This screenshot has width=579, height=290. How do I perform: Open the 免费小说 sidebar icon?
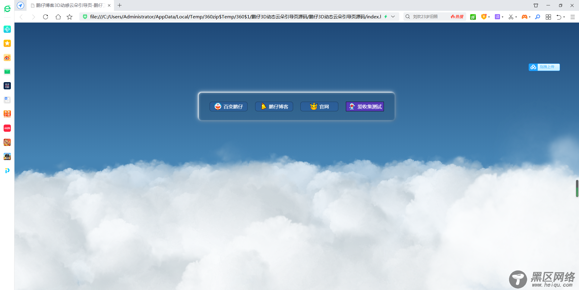click(7, 114)
